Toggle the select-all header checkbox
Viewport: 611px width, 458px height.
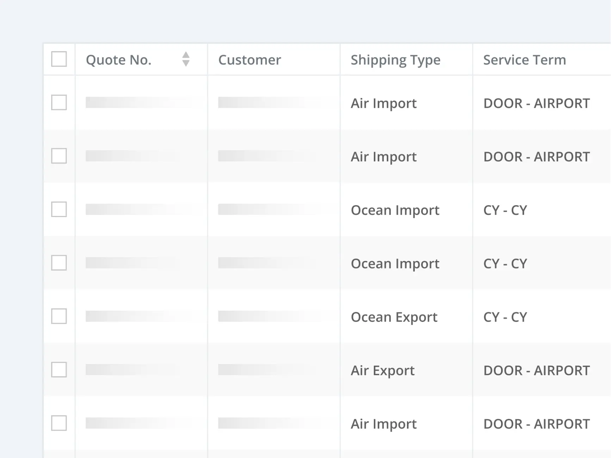(59, 59)
